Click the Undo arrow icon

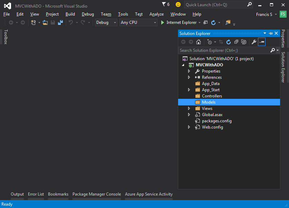coord(71,22)
